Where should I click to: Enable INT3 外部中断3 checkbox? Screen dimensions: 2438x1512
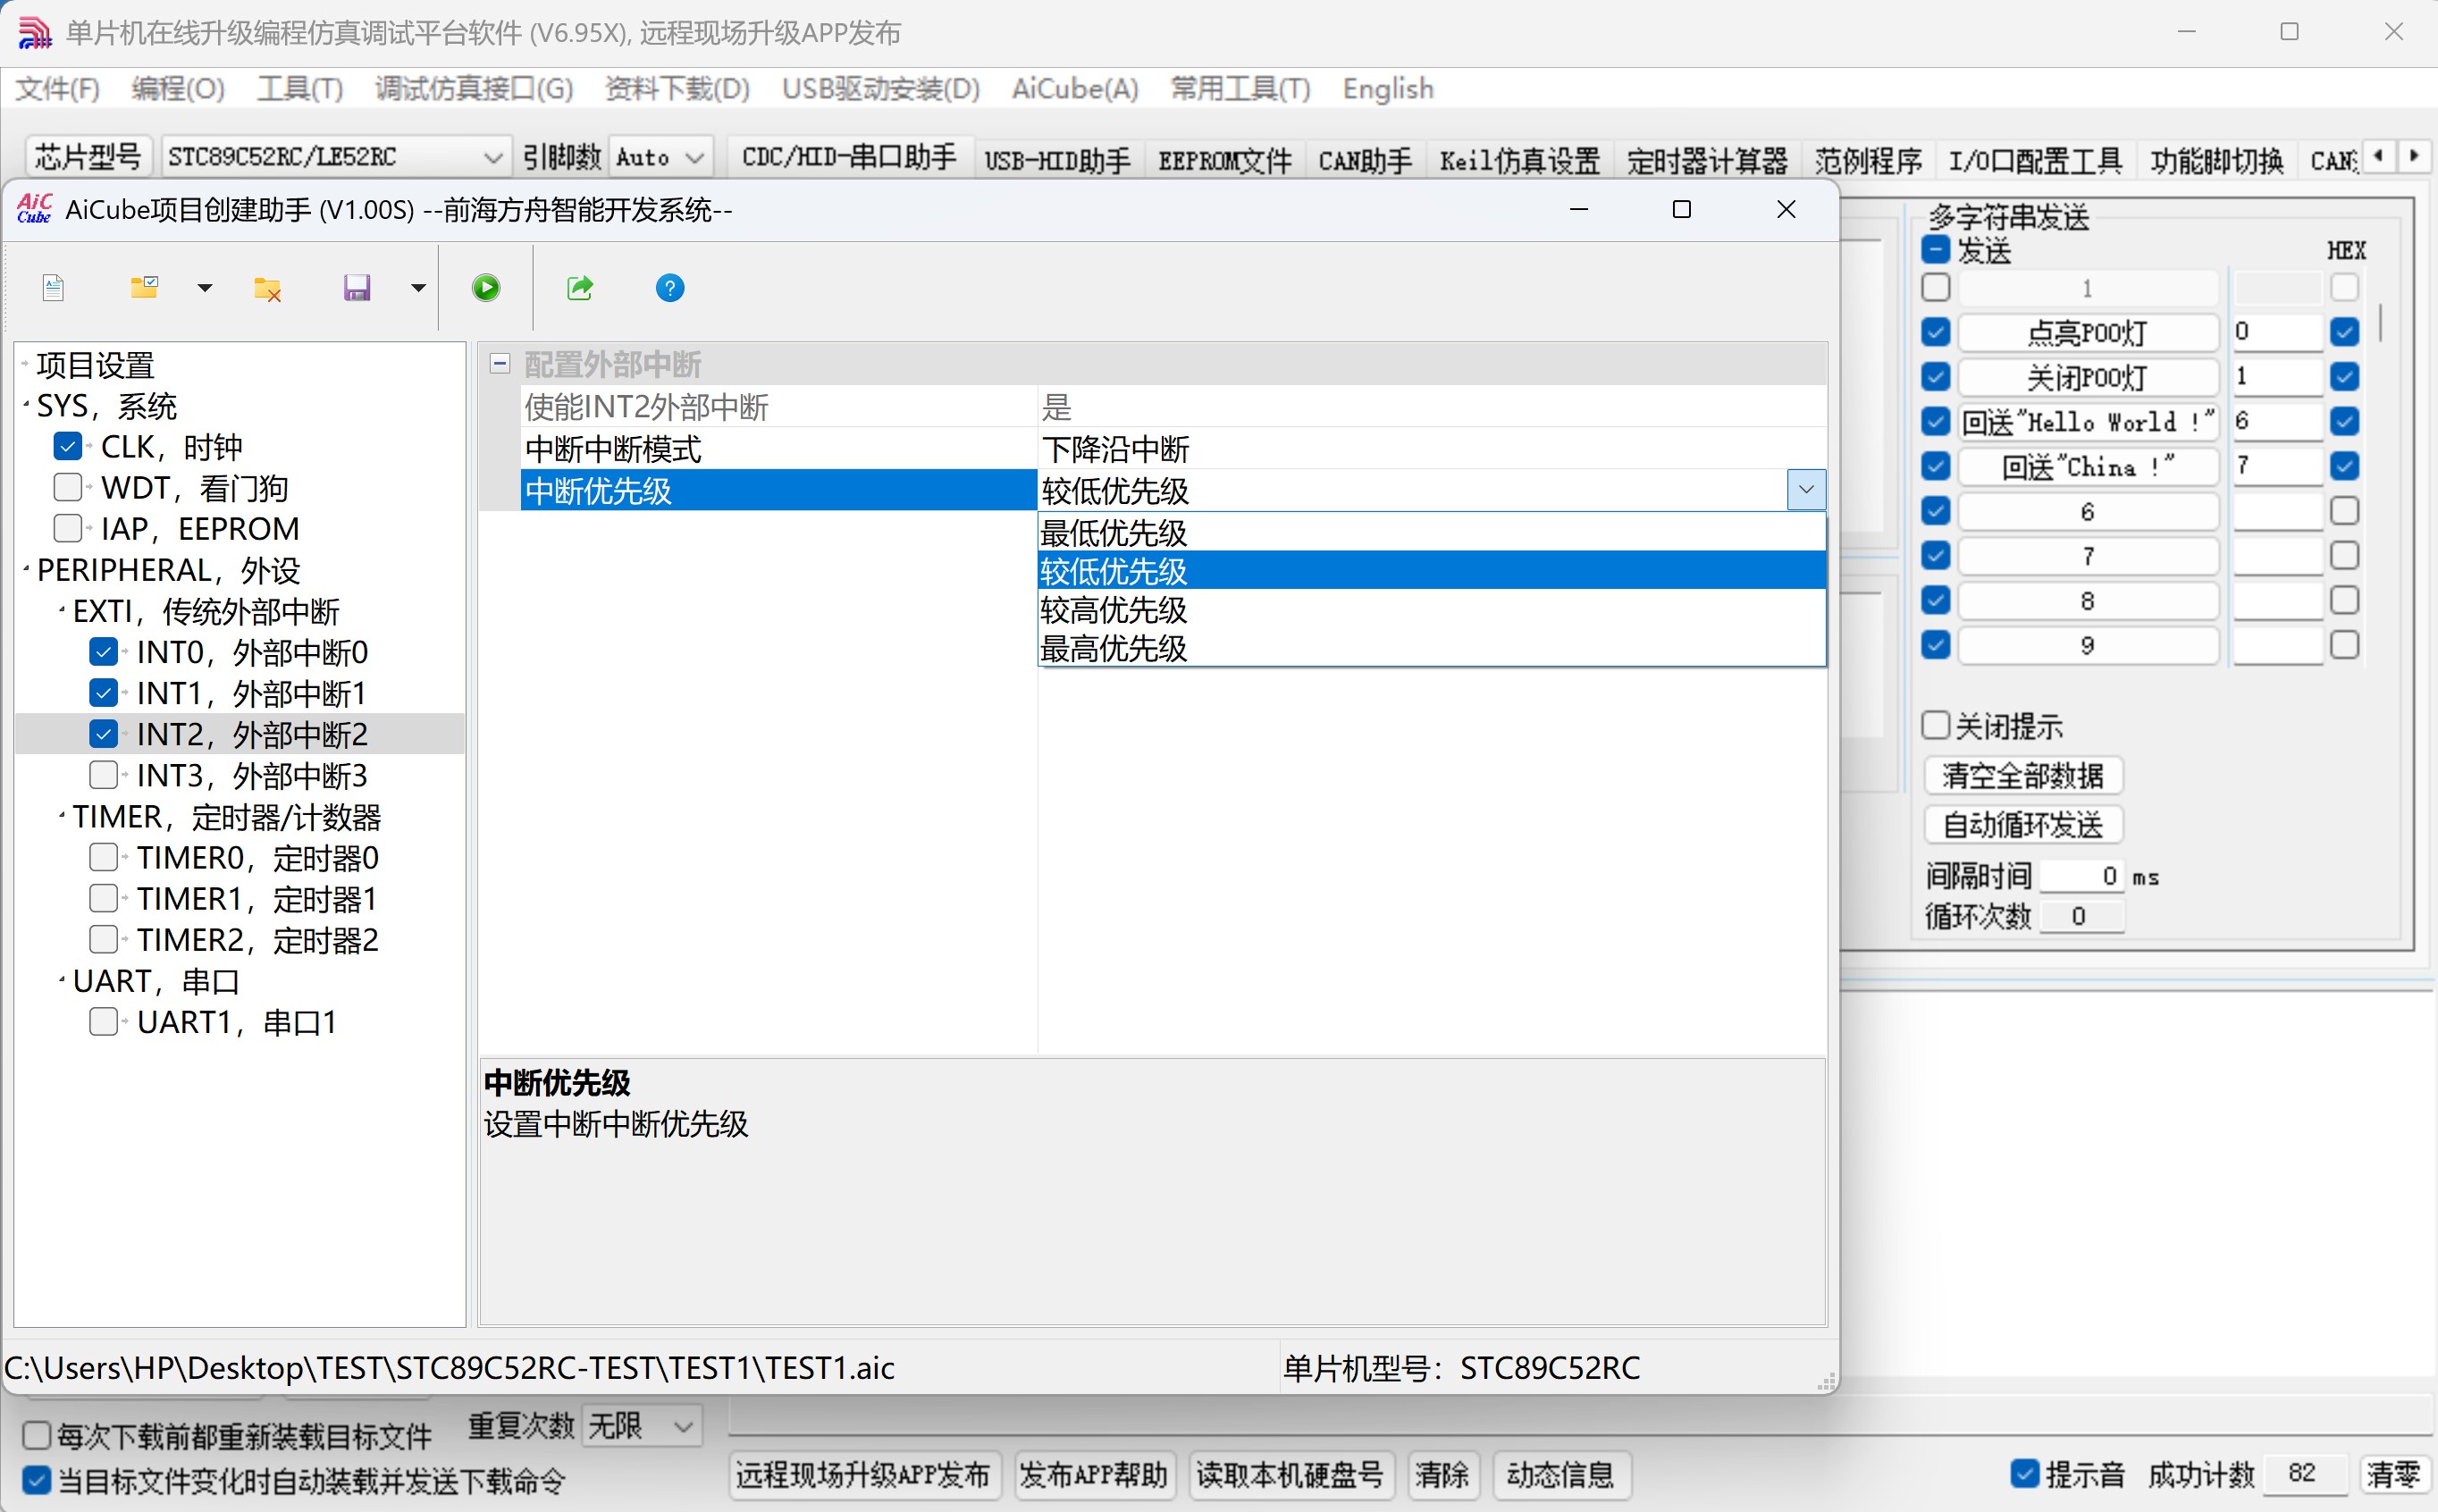[104, 775]
